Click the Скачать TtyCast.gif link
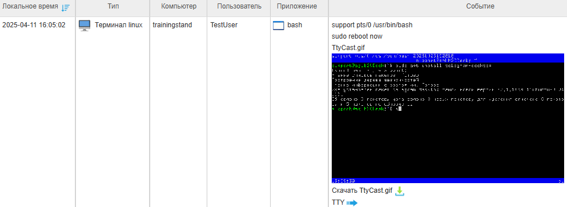Screen dimensions: 567x207 (362, 191)
